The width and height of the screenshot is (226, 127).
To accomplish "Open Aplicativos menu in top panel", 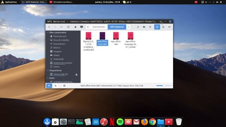I will tap(8, 2).
